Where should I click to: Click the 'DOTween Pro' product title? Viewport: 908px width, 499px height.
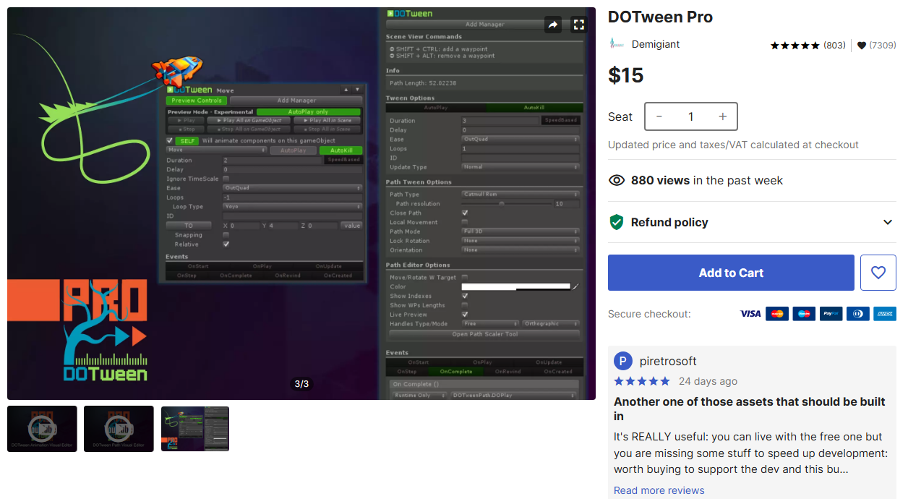pyautogui.click(x=660, y=17)
